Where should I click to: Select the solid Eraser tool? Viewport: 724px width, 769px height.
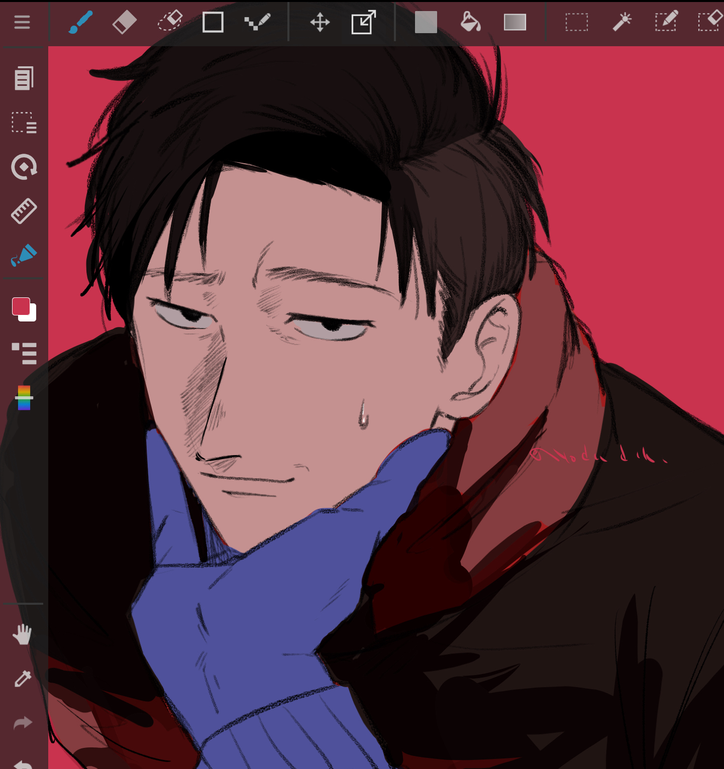tap(124, 22)
